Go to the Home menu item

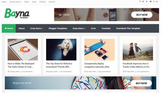tap(9, 28)
